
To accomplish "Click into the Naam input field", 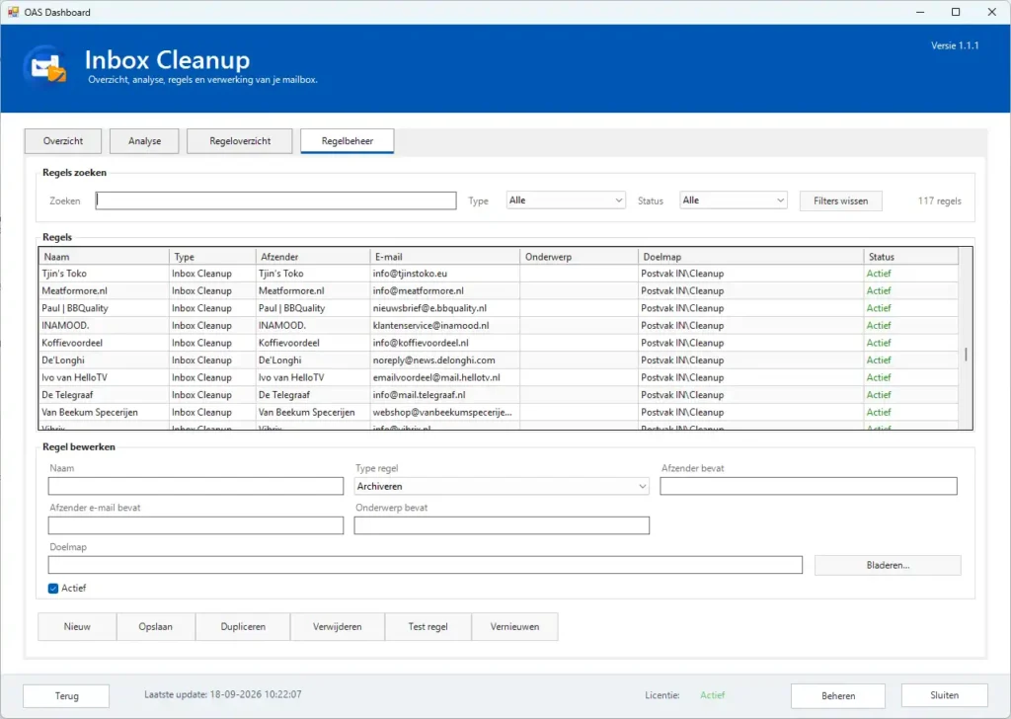I will 196,486.
